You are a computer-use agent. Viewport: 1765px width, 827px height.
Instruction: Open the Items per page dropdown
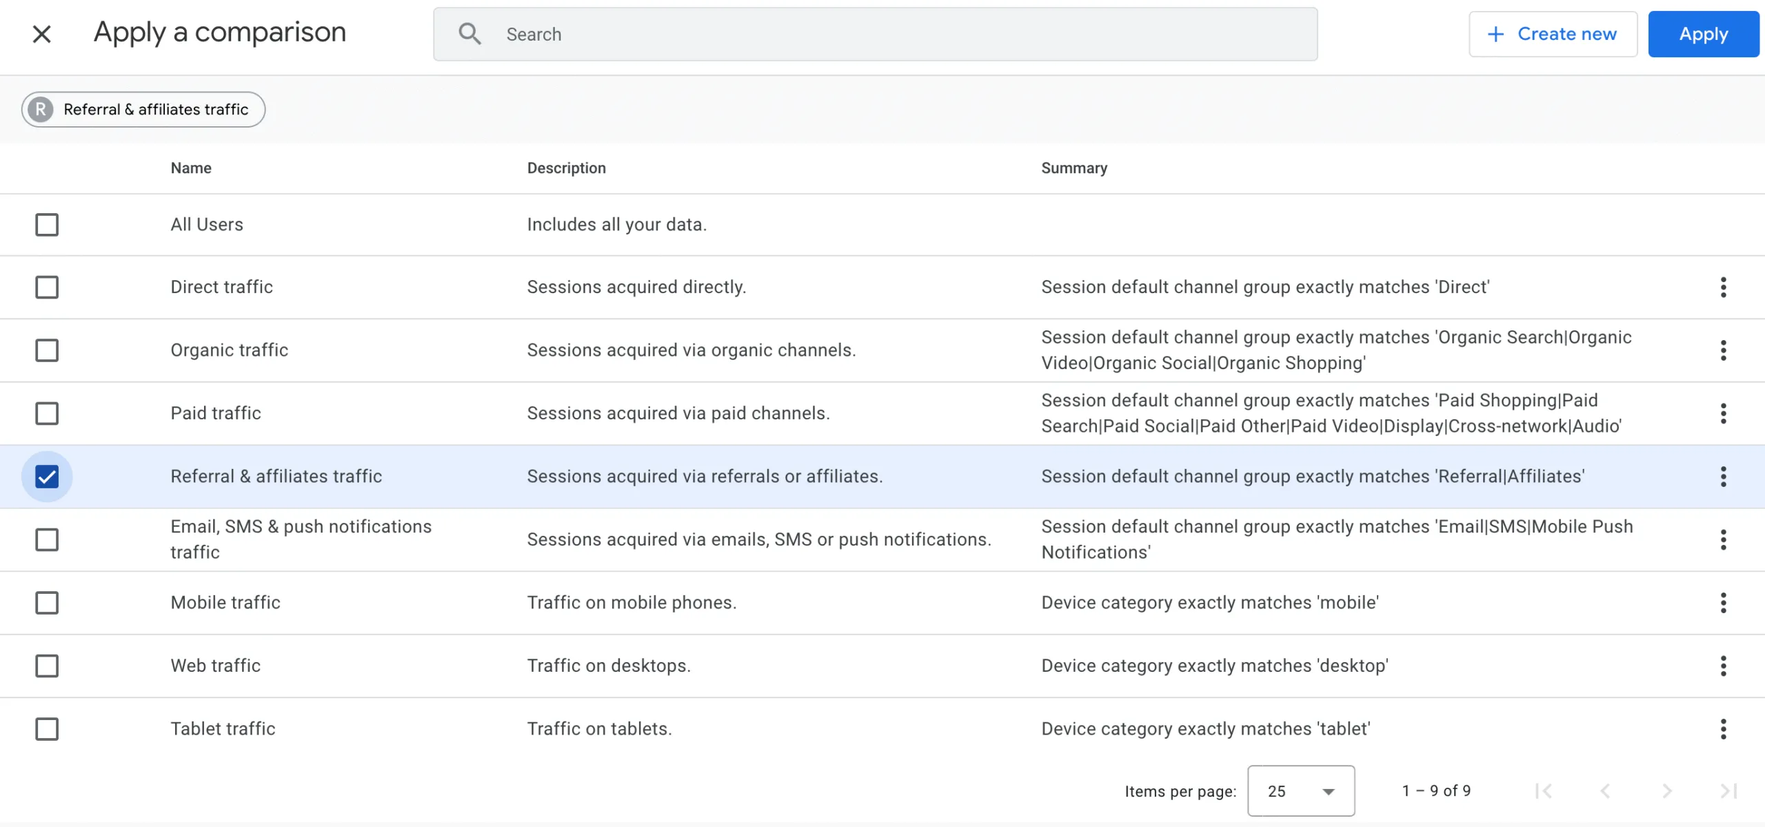click(x=1301, y=790)
